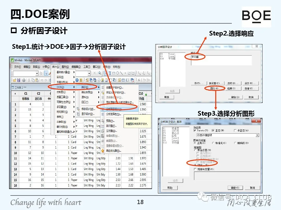This screenshot has height=210, width=281.
Task: Click the Modify Design menu icon
Action: point(78,109)
